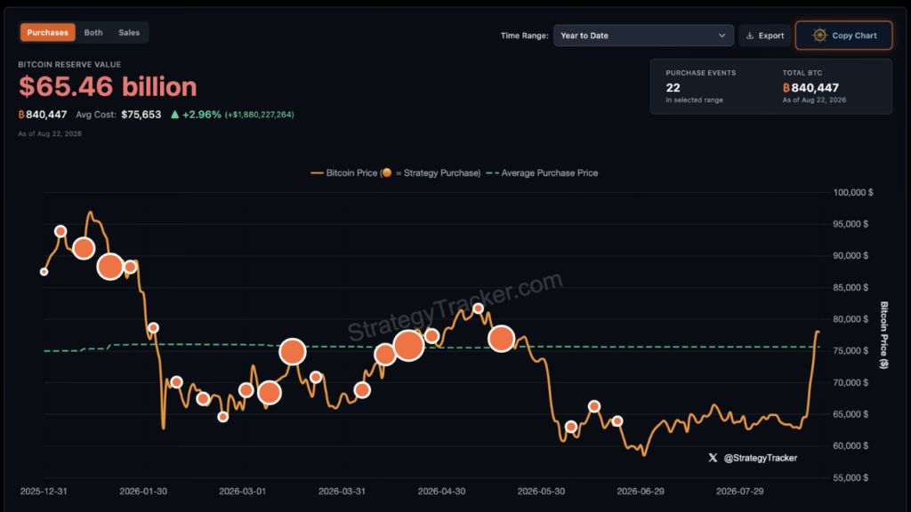Click the Export button
Screen dimensions: 911x512
click(x=764, y=36)
